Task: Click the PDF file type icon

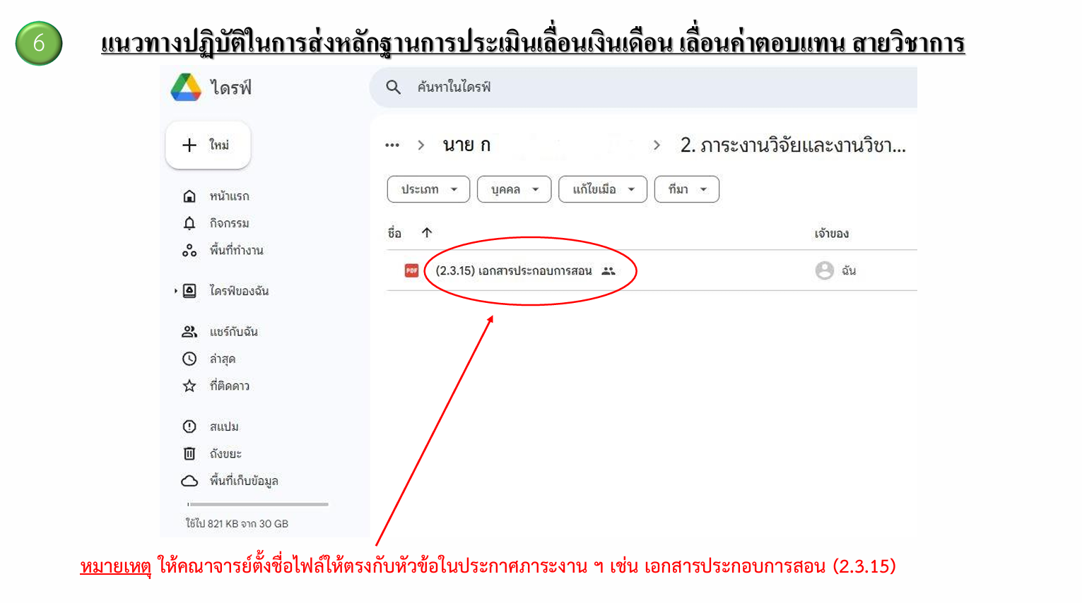Action: (x=411, y=270)
